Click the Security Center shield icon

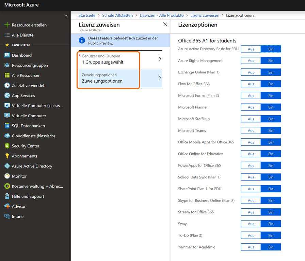7,146
